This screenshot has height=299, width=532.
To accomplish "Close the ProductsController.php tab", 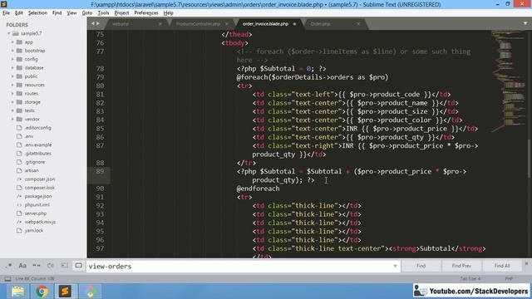I will click(227, 24).
